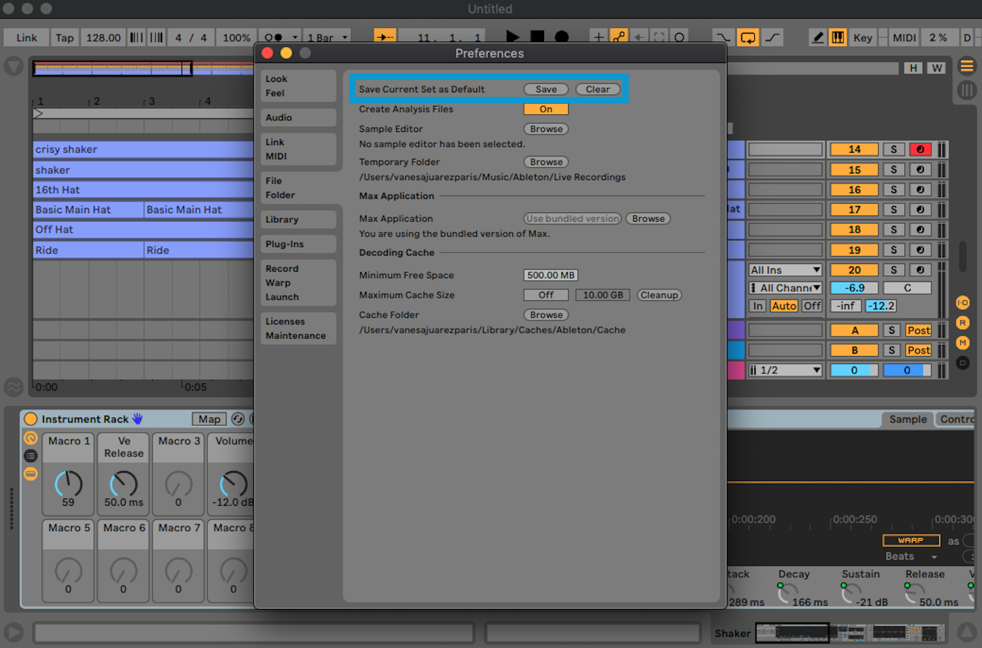Select the Draw Mode pencil tool

817,37
